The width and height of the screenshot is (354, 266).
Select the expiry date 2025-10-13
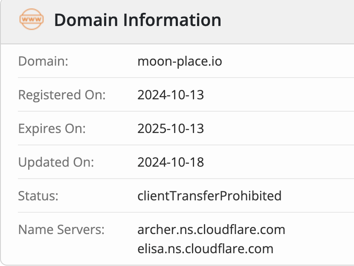click(171, 128)
